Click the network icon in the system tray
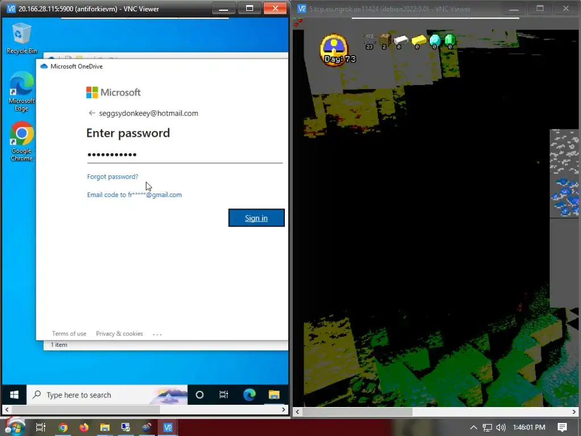The width and height of the screenshot is (581, 436). [487, 427]
